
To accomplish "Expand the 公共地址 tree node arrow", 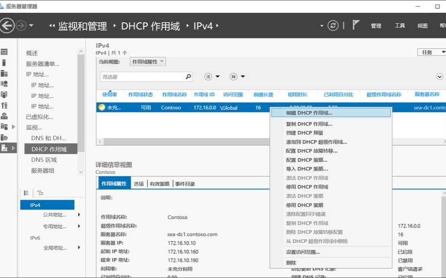I will 79,215.
